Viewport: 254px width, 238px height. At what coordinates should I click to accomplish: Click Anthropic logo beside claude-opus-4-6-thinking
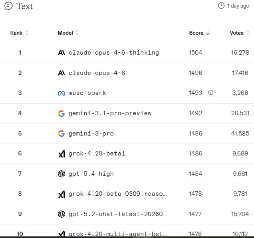(61, 53)
